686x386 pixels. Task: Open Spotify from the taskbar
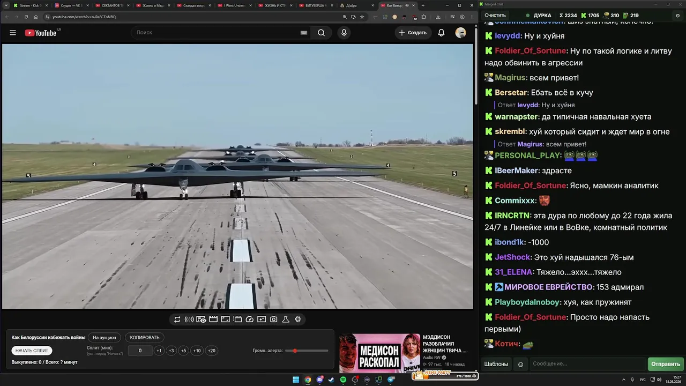(x=343, y=380)
